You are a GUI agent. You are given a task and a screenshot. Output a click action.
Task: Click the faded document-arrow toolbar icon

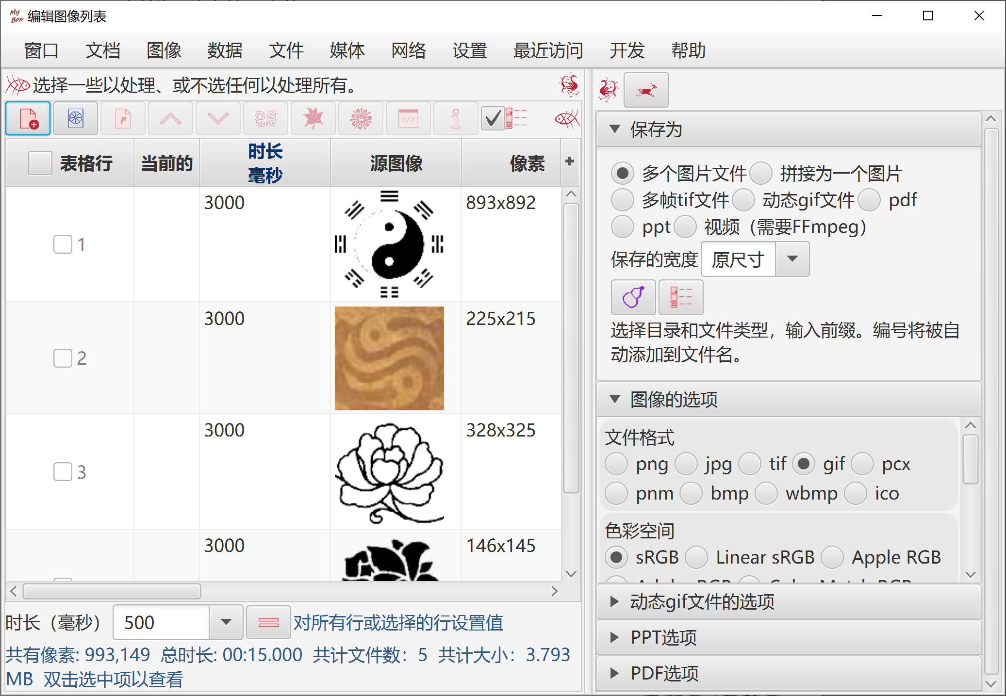click(x=123, y=119)
